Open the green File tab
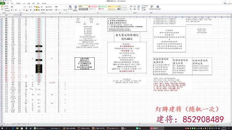 pos(3,3)
